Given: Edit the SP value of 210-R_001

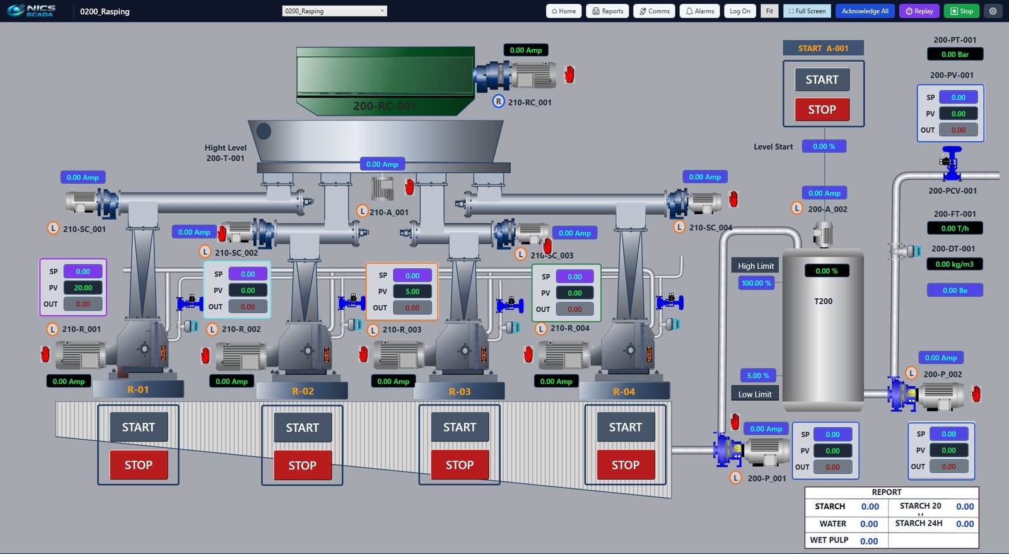Looking at the screenshot, I should 83,271.
